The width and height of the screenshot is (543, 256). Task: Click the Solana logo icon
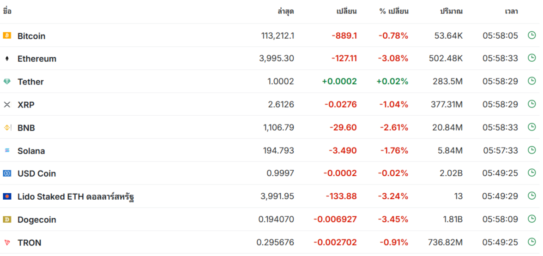[7, 151]
